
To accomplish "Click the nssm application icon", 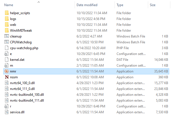I will click(x=7, y=77).
